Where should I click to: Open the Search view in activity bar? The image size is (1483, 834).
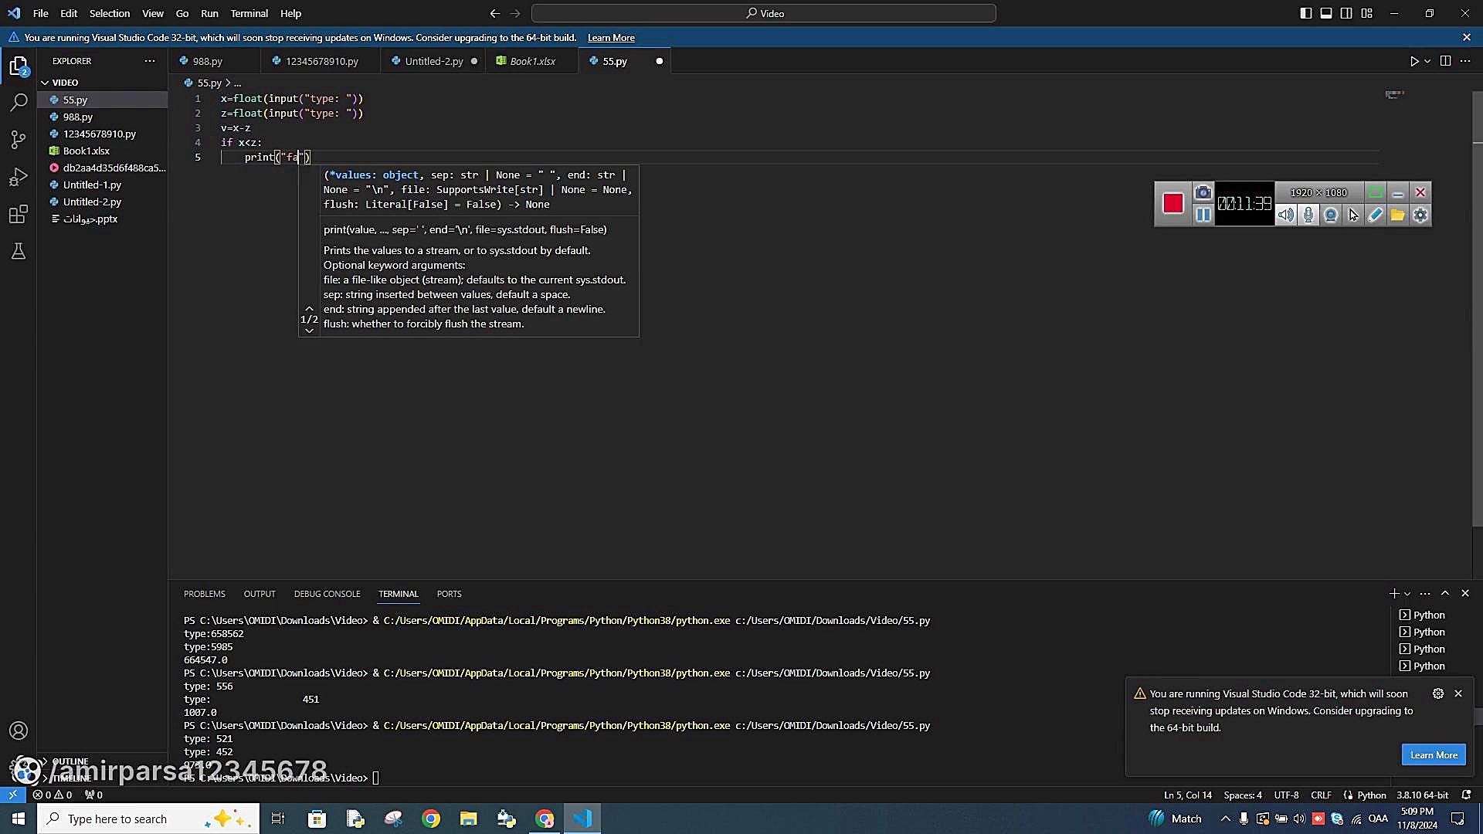pos(19,102)
